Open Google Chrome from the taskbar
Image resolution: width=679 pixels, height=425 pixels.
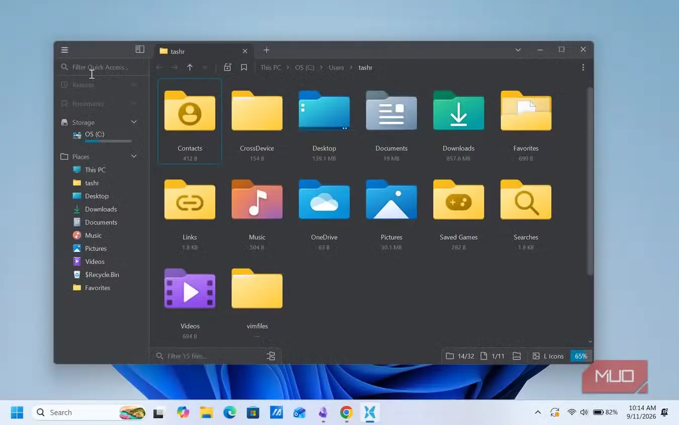coord(346,412)
